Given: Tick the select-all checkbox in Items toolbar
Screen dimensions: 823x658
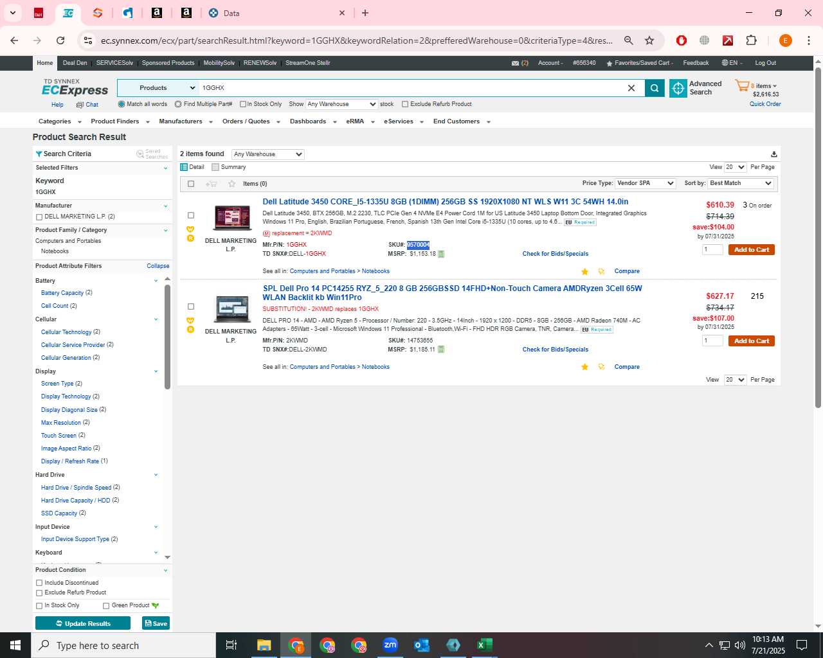Looking at the screenshot, I should point(191,184).
